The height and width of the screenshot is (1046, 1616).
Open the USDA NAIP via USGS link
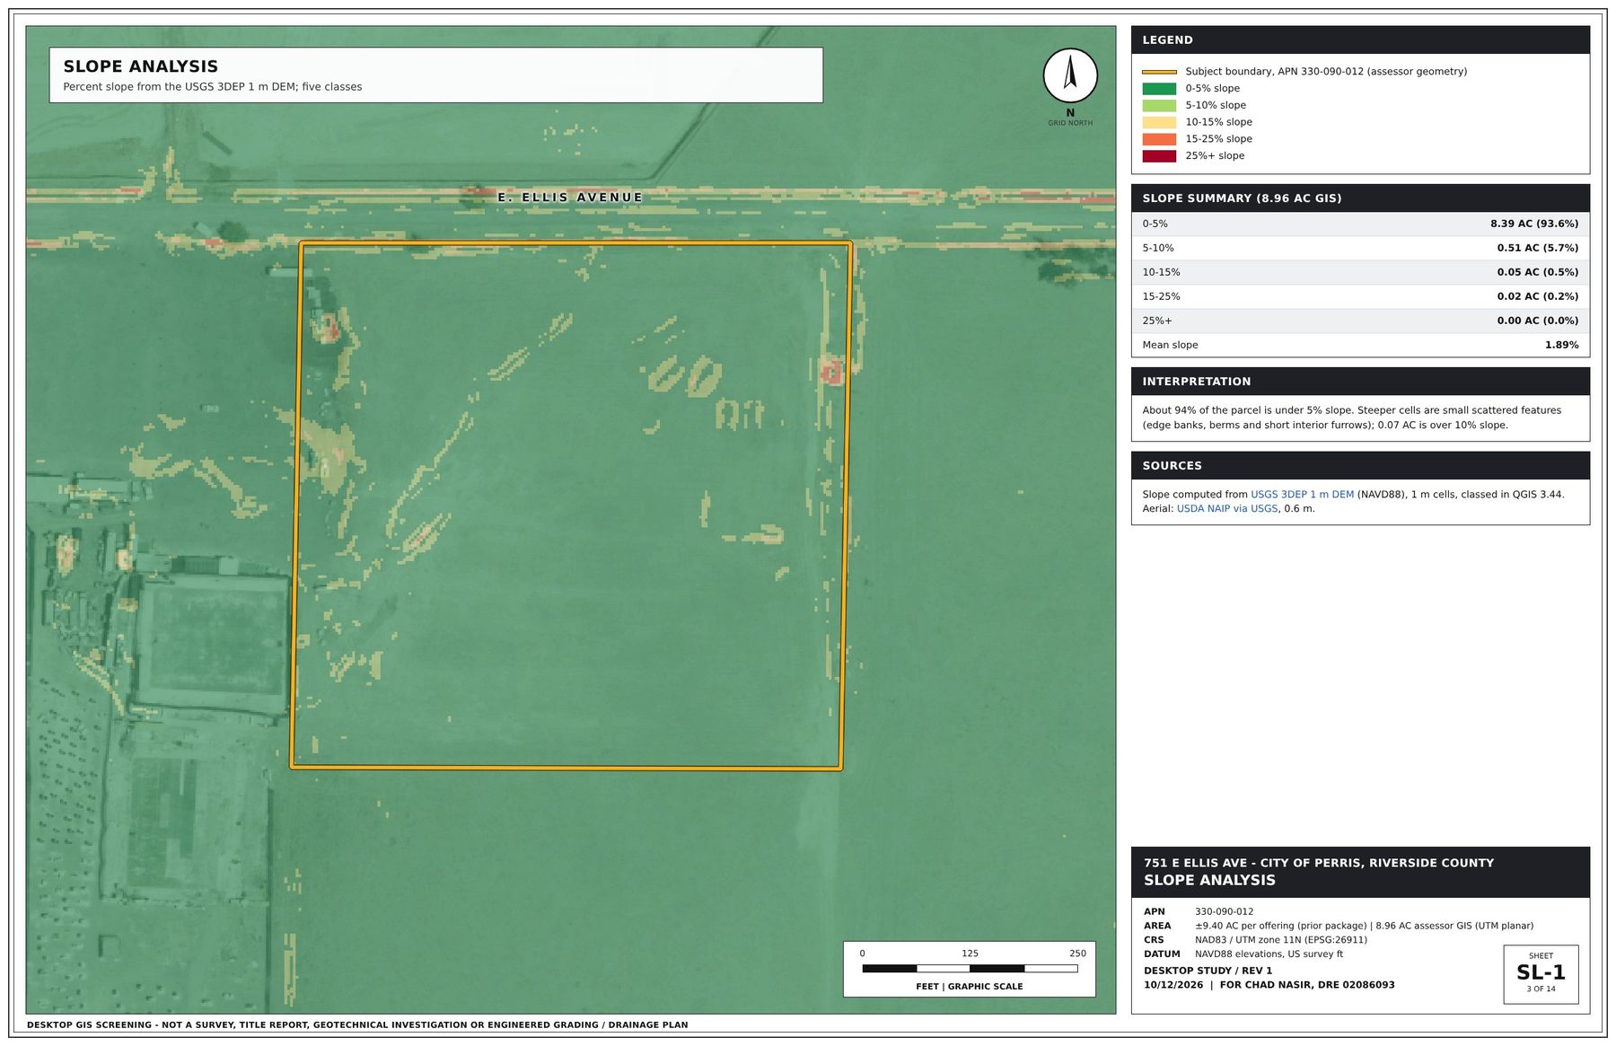point(1226,509)
